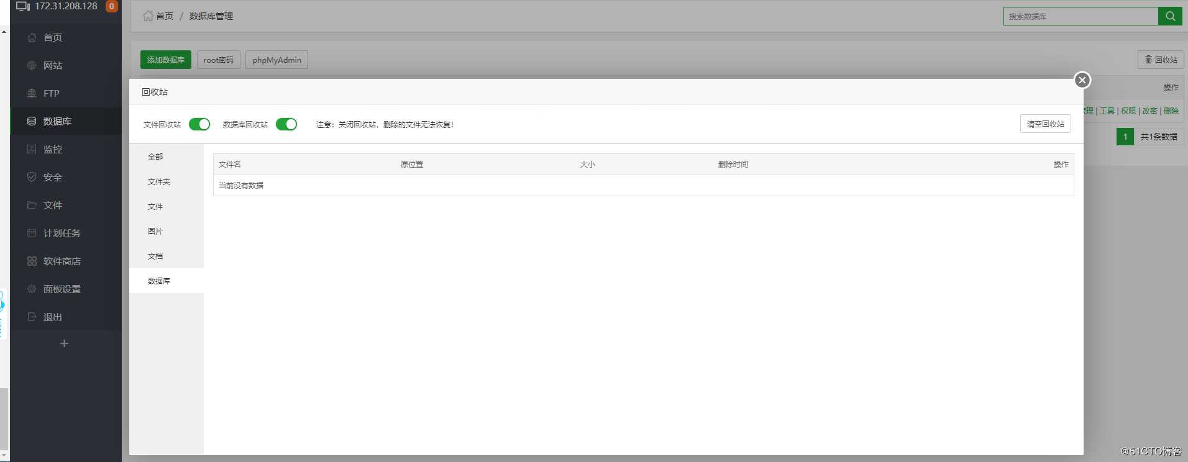Toggle the 文件回收站 switch
The image size is (1188, 462).
coord(199,124)
